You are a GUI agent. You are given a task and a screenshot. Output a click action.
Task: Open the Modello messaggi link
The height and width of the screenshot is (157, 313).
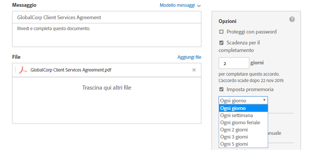[177, 5]
